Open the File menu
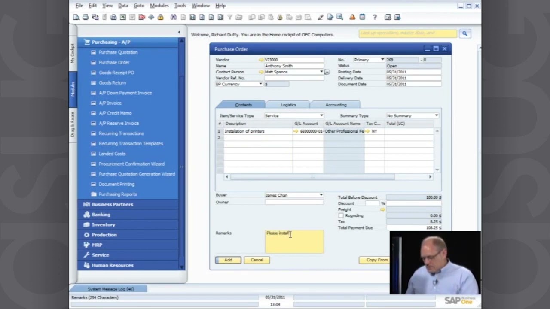Screen dimensions: 550x309 tap(79, 6)
